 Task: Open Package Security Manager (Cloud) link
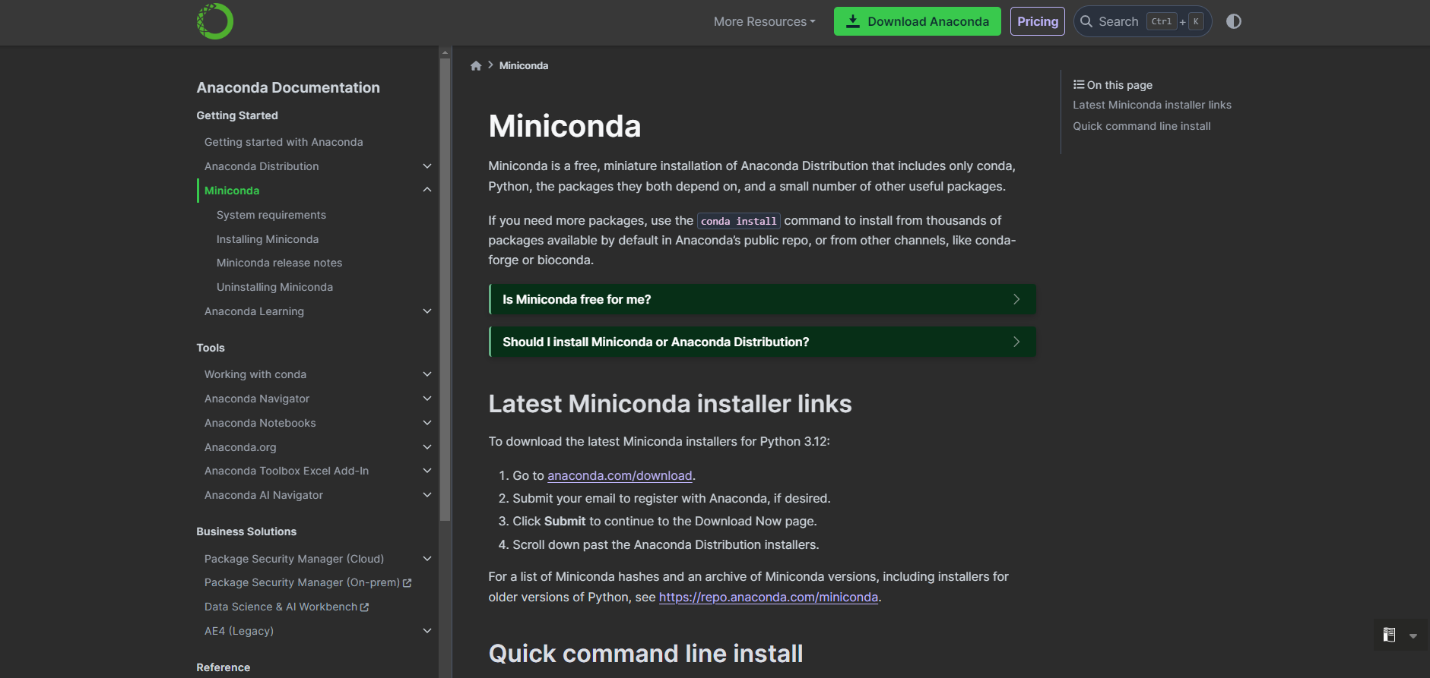coord(294,559)
